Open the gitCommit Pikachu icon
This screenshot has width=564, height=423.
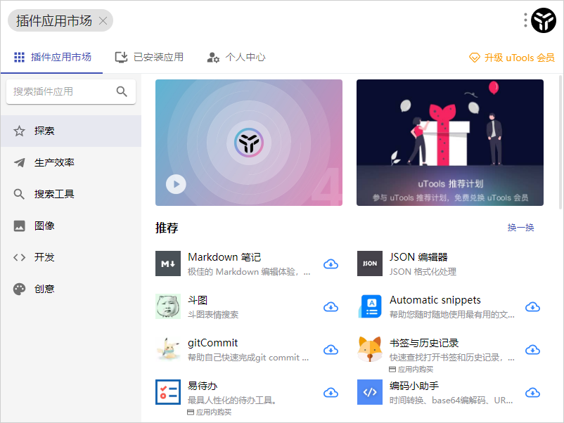[168, 349]
